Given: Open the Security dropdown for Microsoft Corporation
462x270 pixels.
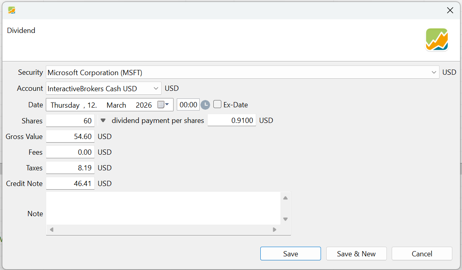Looking at the screenshot, I should coord(434,72).
